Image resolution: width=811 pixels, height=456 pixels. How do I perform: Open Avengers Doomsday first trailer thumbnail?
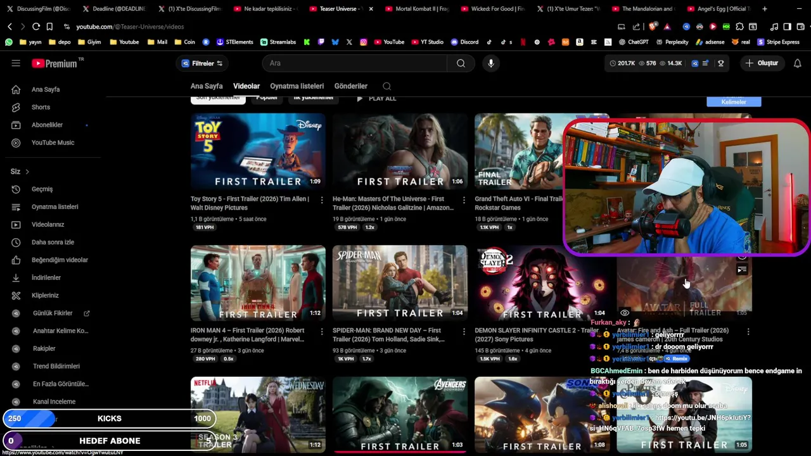coord(400,415)
